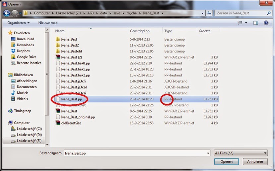Sort by the Gewijzigd op column header

coord(140,31)
